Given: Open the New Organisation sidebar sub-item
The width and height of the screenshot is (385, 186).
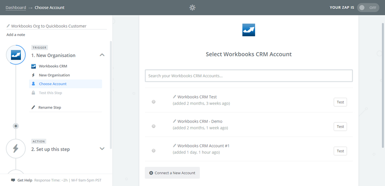Looking at the screenshot, I should point(54,75).
